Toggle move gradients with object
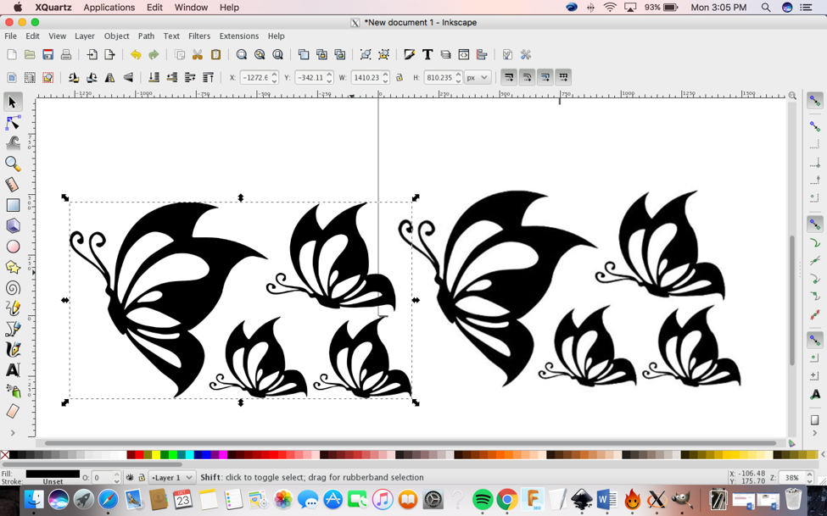This screenshot has height=516, width=827. point(545,77)
